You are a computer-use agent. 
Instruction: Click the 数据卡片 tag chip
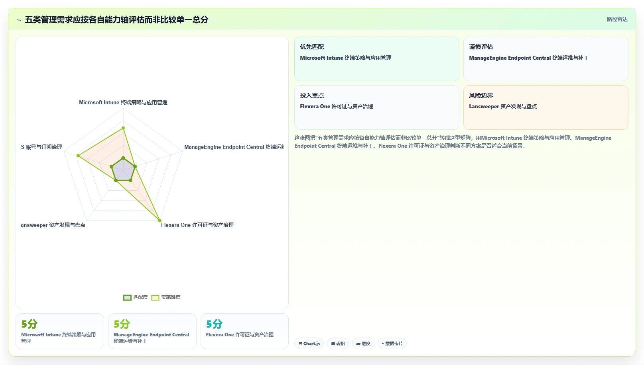392,344
